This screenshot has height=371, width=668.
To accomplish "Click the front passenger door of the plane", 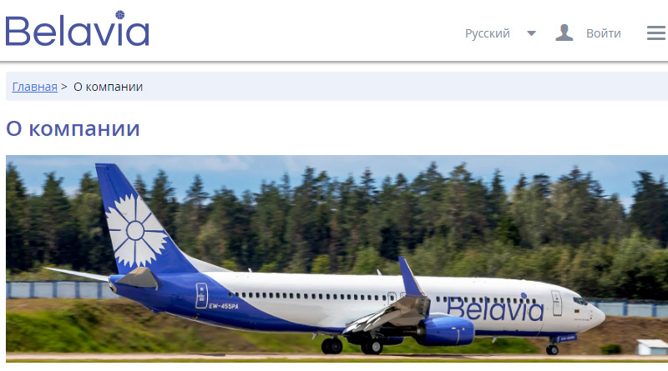I will click(x=556, y=303).
